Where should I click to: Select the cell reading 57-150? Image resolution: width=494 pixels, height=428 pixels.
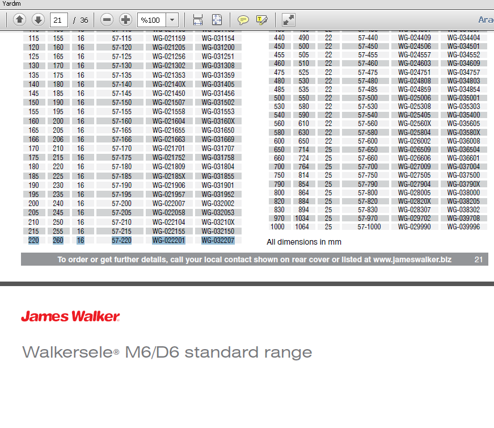pos(121,103)
